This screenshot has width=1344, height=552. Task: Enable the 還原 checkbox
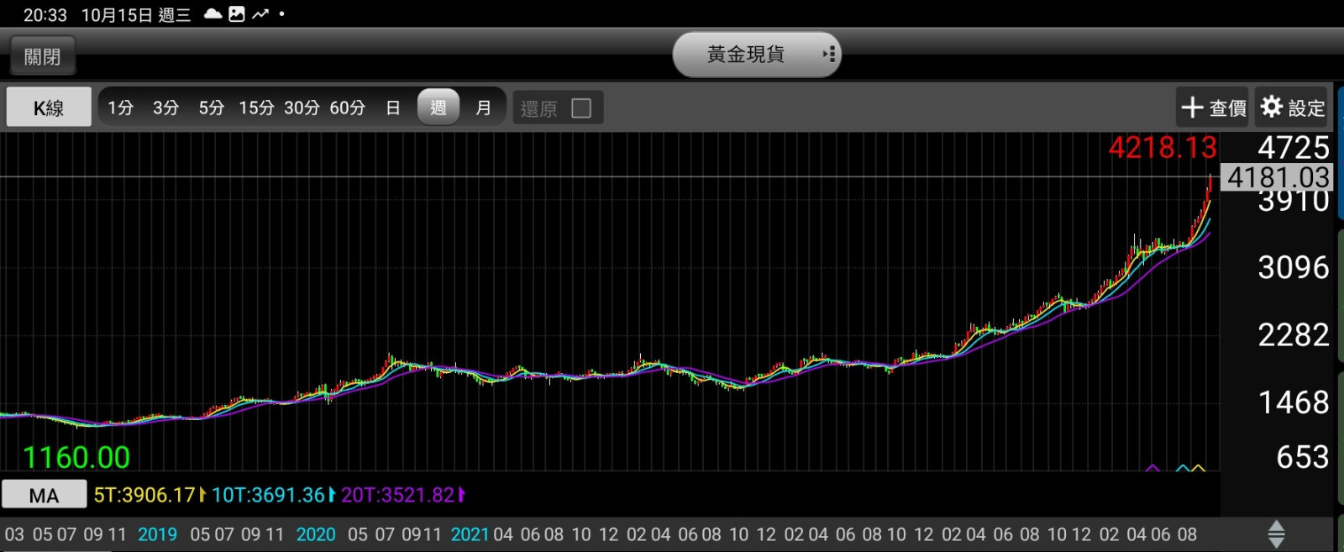[x=580, y=108]
